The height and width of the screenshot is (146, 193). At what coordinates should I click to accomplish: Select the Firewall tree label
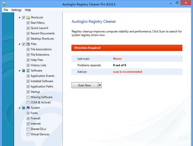coord(35,118)
